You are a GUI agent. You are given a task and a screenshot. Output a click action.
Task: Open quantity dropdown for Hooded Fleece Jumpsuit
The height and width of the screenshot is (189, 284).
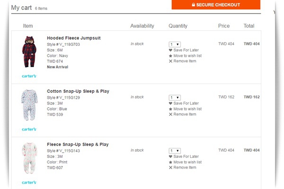(x=175, y=44)
